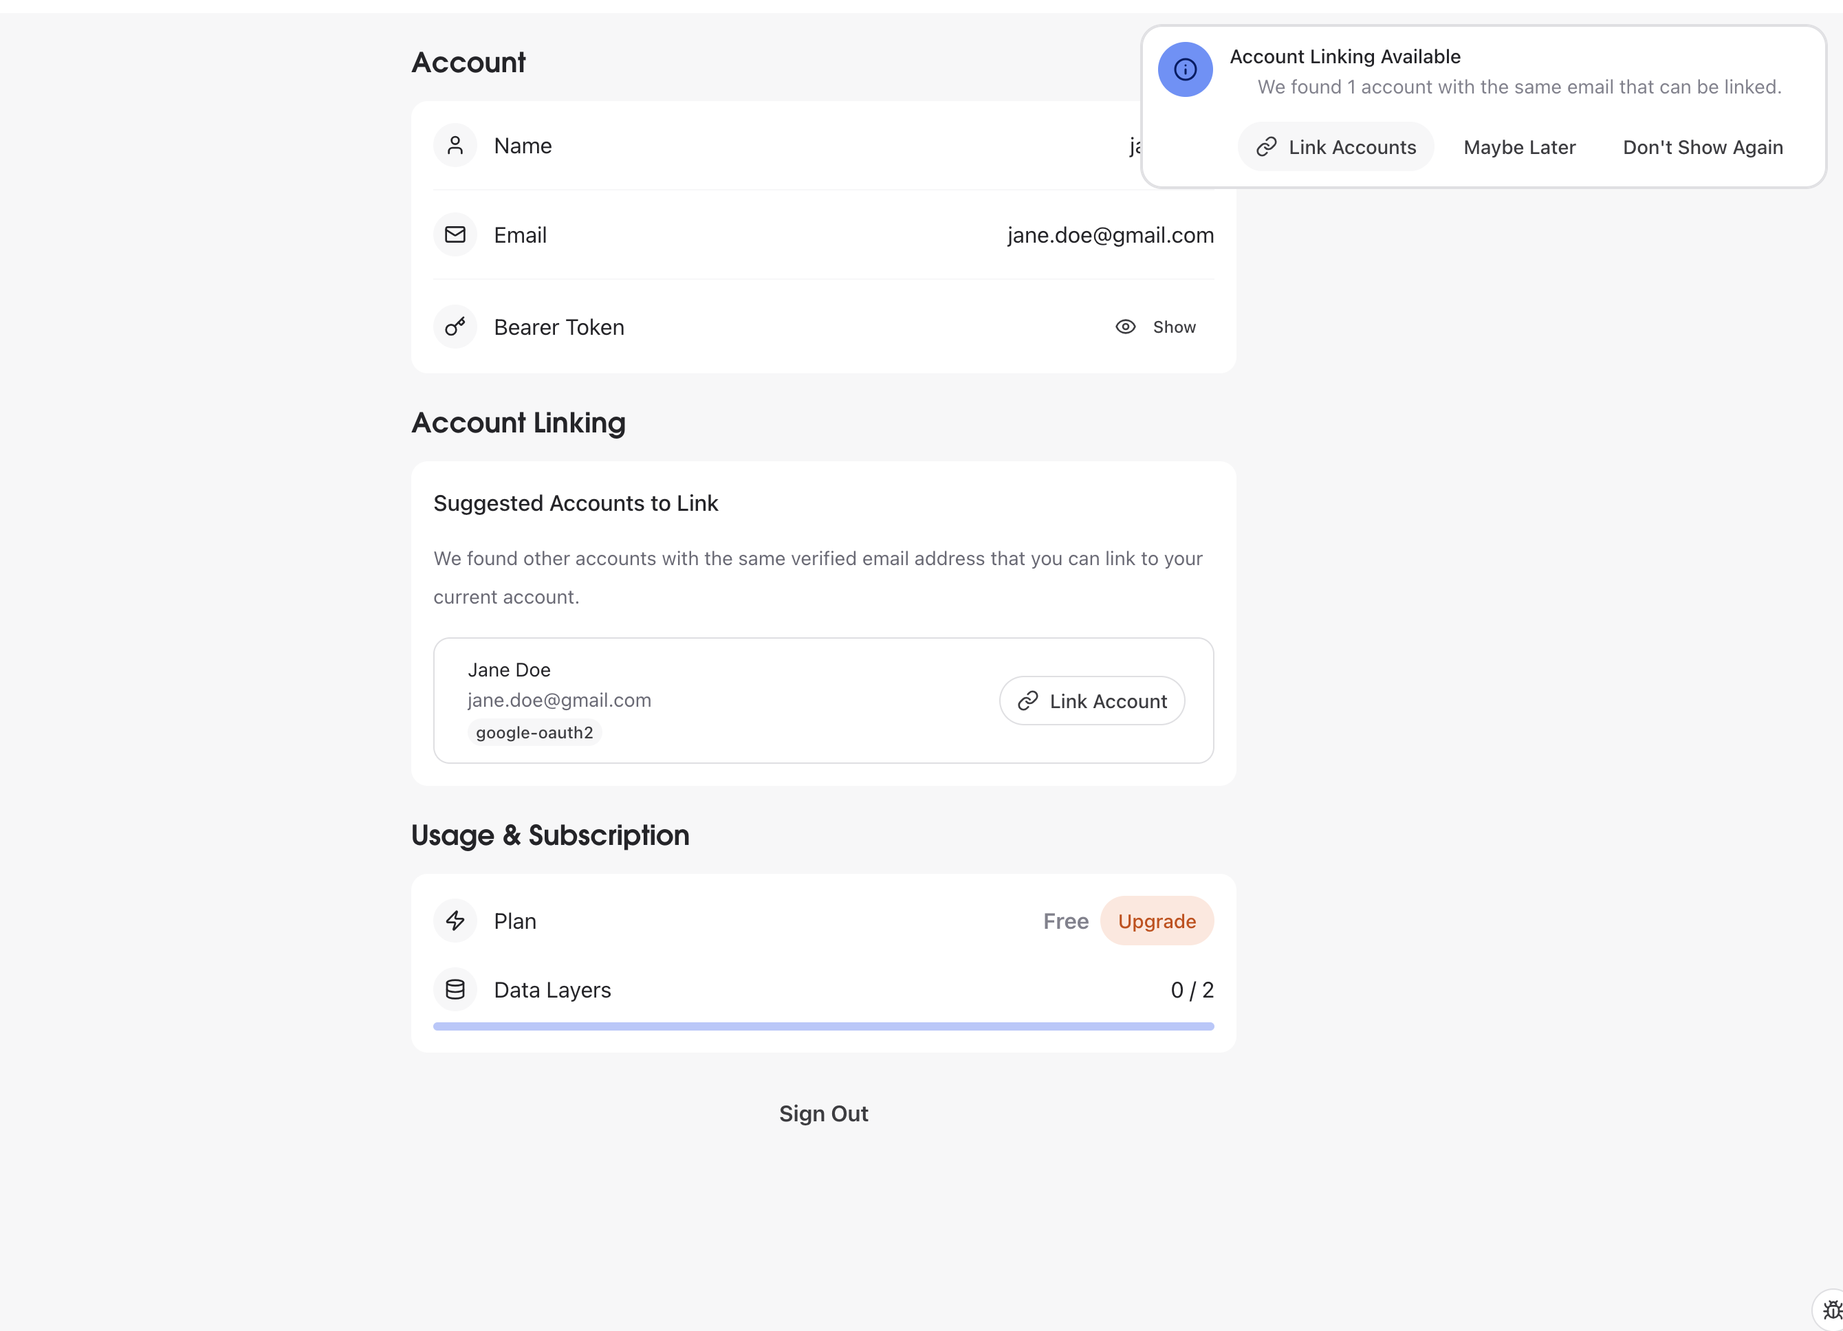The width and height of the screenshot is (1843, 1331).
Task: Open the Account Linking section header
Action: tap(519, 423)
